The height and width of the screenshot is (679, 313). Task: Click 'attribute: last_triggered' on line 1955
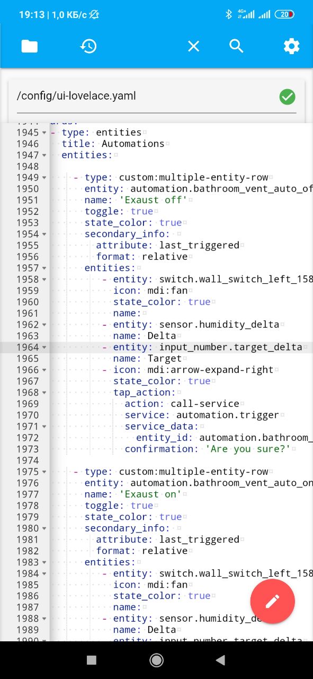pos(167,246)
